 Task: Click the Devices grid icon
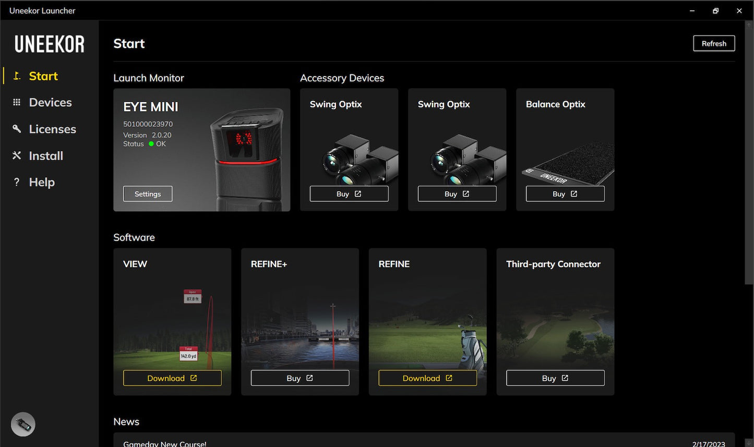pos(17,103)
